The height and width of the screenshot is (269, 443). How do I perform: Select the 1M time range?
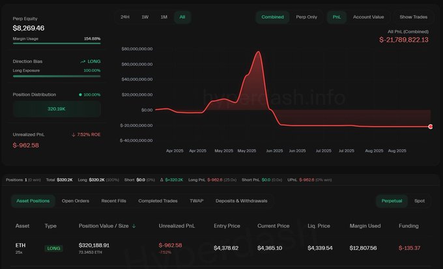[164, 17]
